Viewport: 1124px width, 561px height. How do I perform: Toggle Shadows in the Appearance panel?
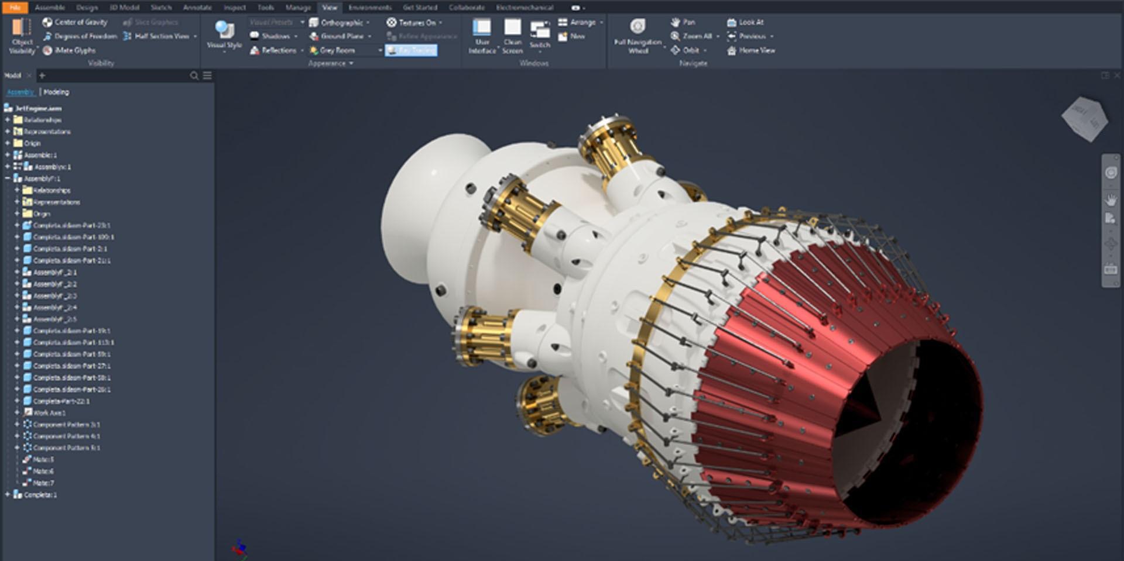click(x=270, y=36)
